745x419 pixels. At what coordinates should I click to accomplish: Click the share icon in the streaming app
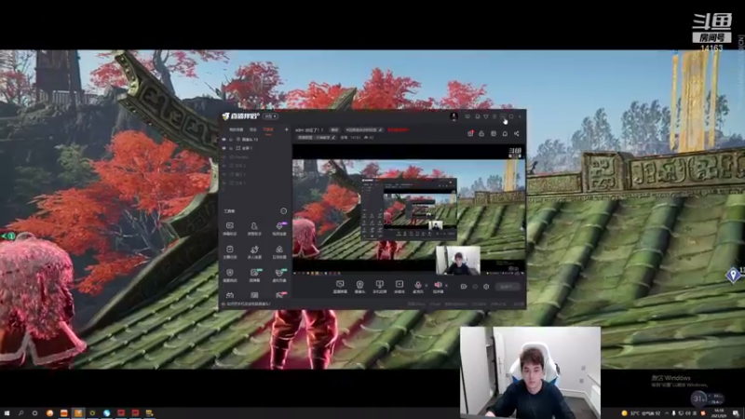[517, 133]
